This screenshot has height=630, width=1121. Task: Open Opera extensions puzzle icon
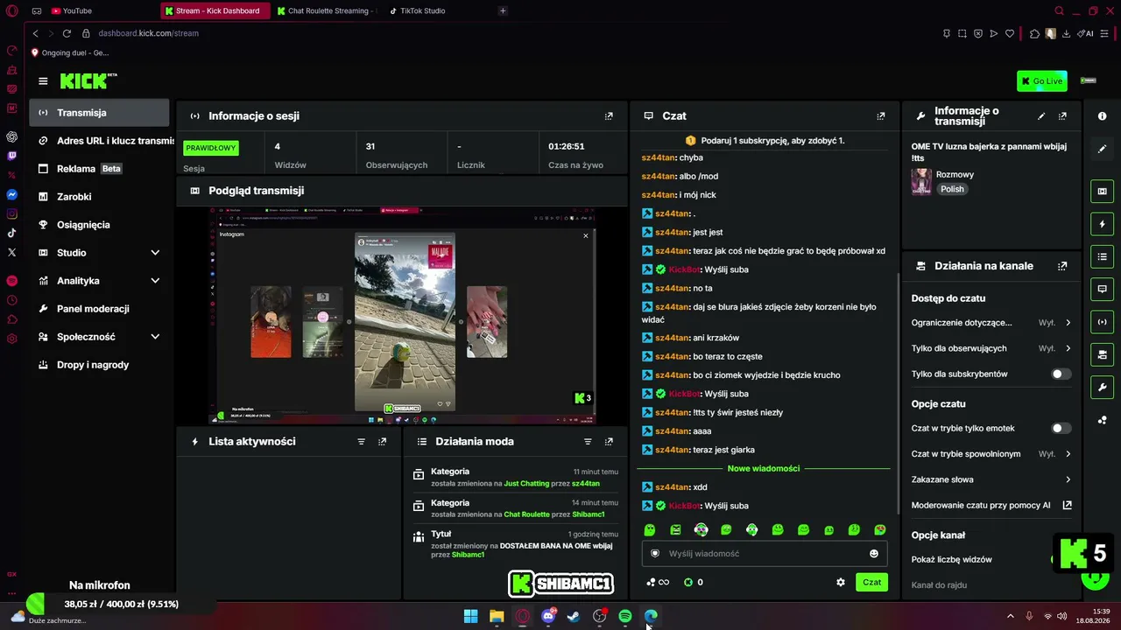[1034, 33]
